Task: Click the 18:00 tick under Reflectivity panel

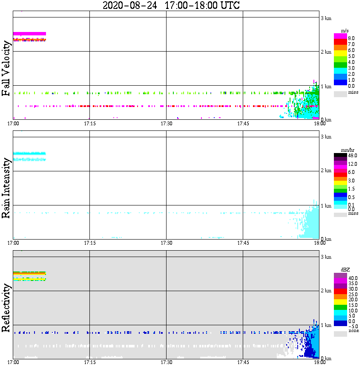Action: coord(319,362)
